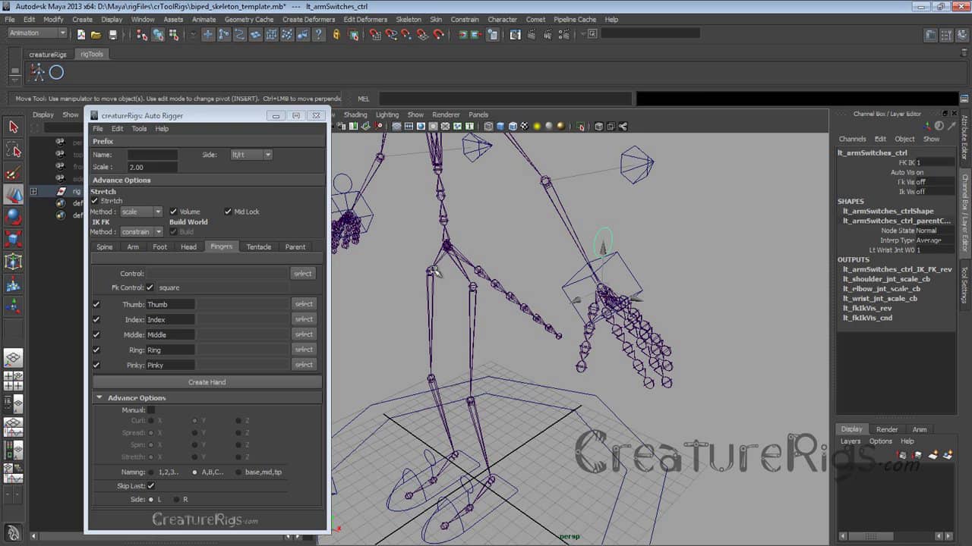The width and height of the screenshot is (972, 546).
Task: Enable the Manual checkbox
Action: coord(150,410)
